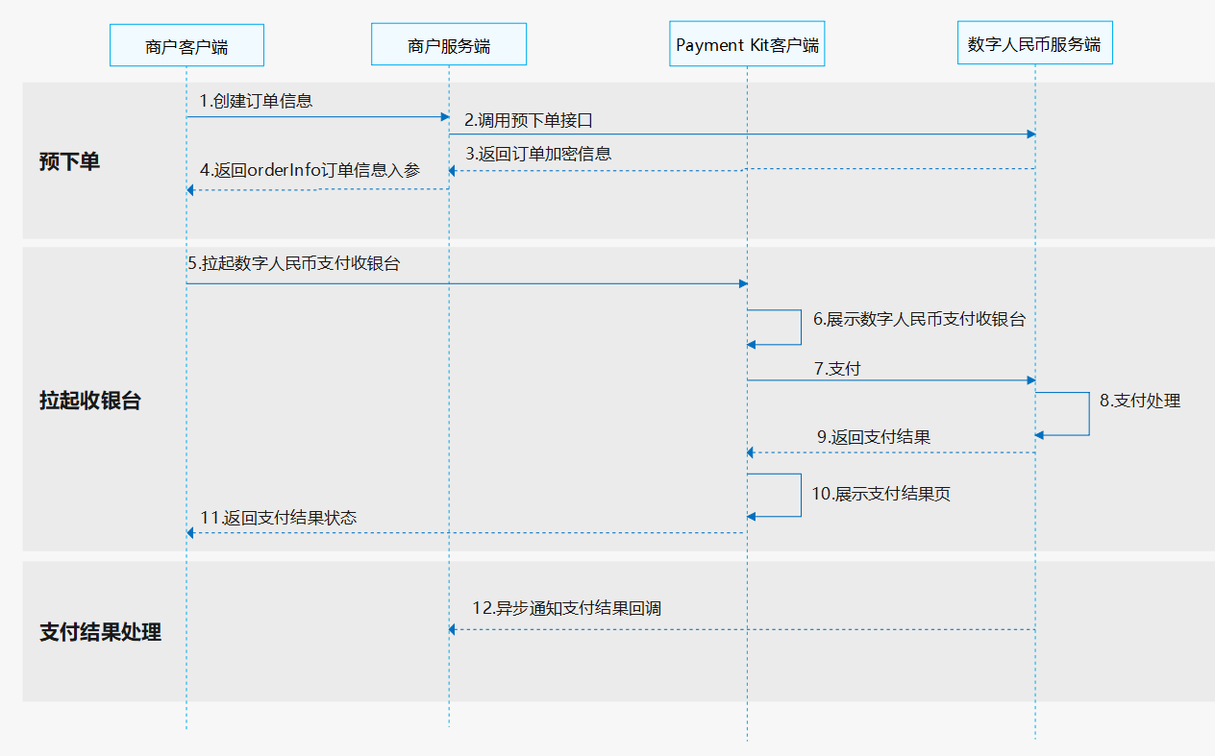Click the 3.返回订单加密信息 label

coord(538,154)
